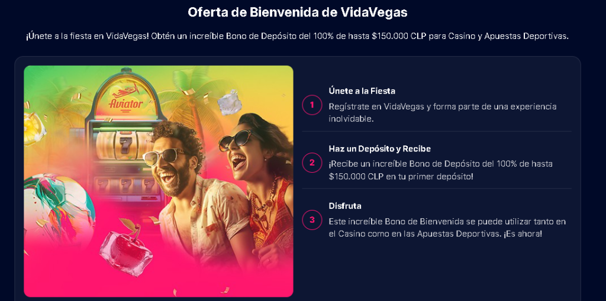
Task: Click the Oferta de Bienvenida de VidaVegas heading
Action: pyautogui.click(x=298, y=12)
